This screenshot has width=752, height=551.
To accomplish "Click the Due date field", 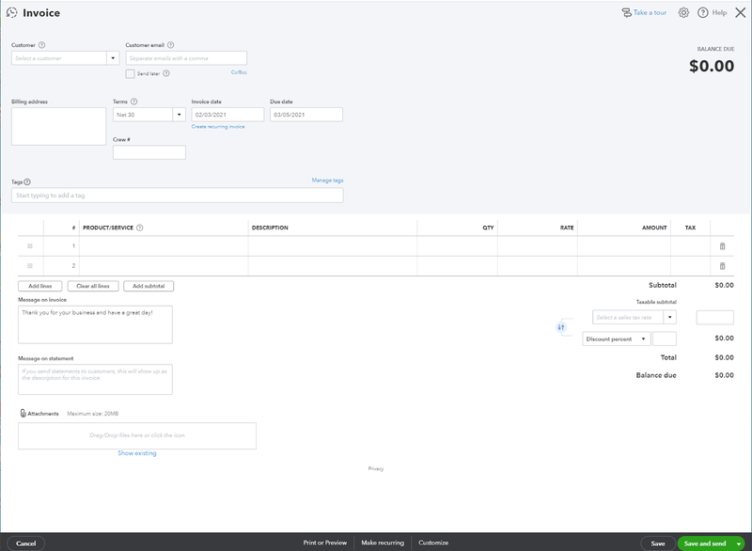I will pos(306,115).
